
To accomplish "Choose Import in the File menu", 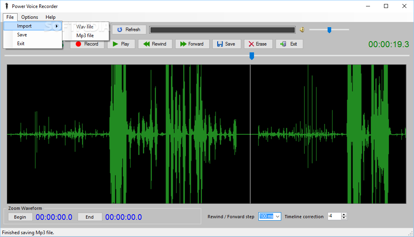I will pyautogui.click(x=33, y=26).
